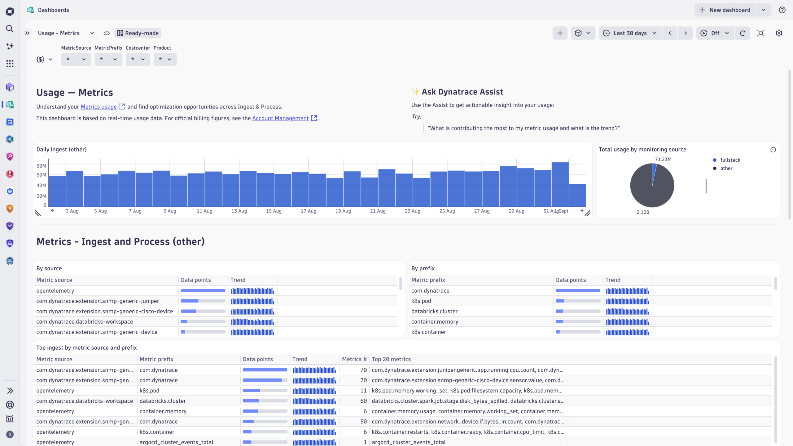
Task: Open the MetricSource filter dropdown
Action: point(76,59)
